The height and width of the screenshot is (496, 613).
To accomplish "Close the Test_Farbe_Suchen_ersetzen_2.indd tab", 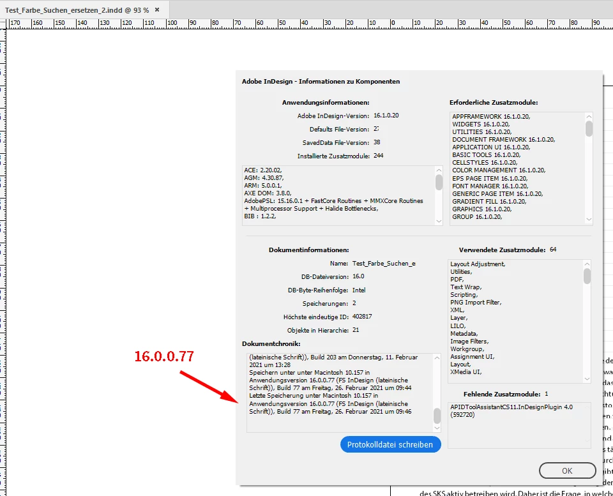I will point(157,10).
